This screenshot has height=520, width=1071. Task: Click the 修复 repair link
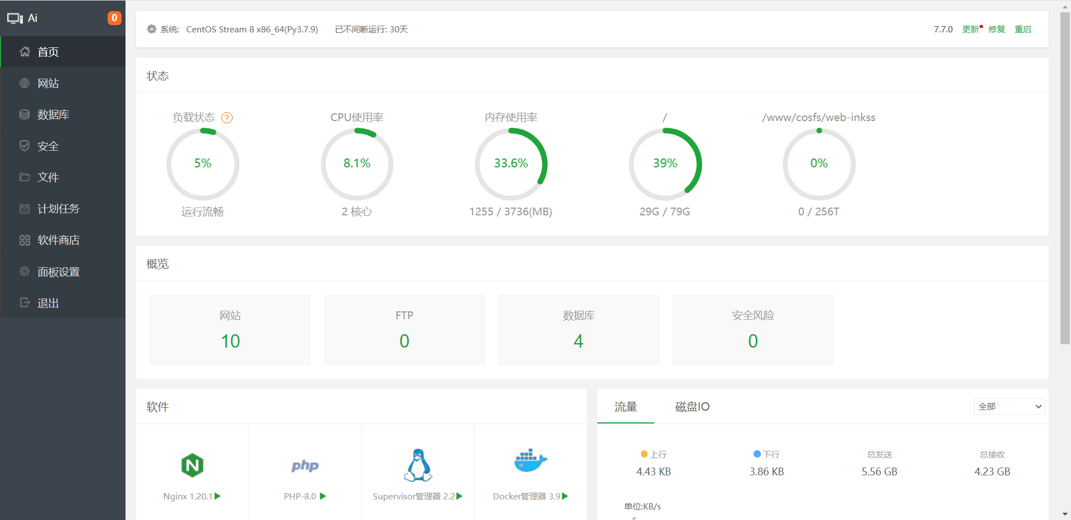(x=997, y=29)
